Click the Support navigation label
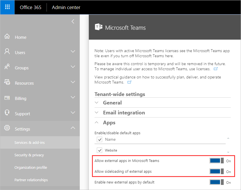 22,114
